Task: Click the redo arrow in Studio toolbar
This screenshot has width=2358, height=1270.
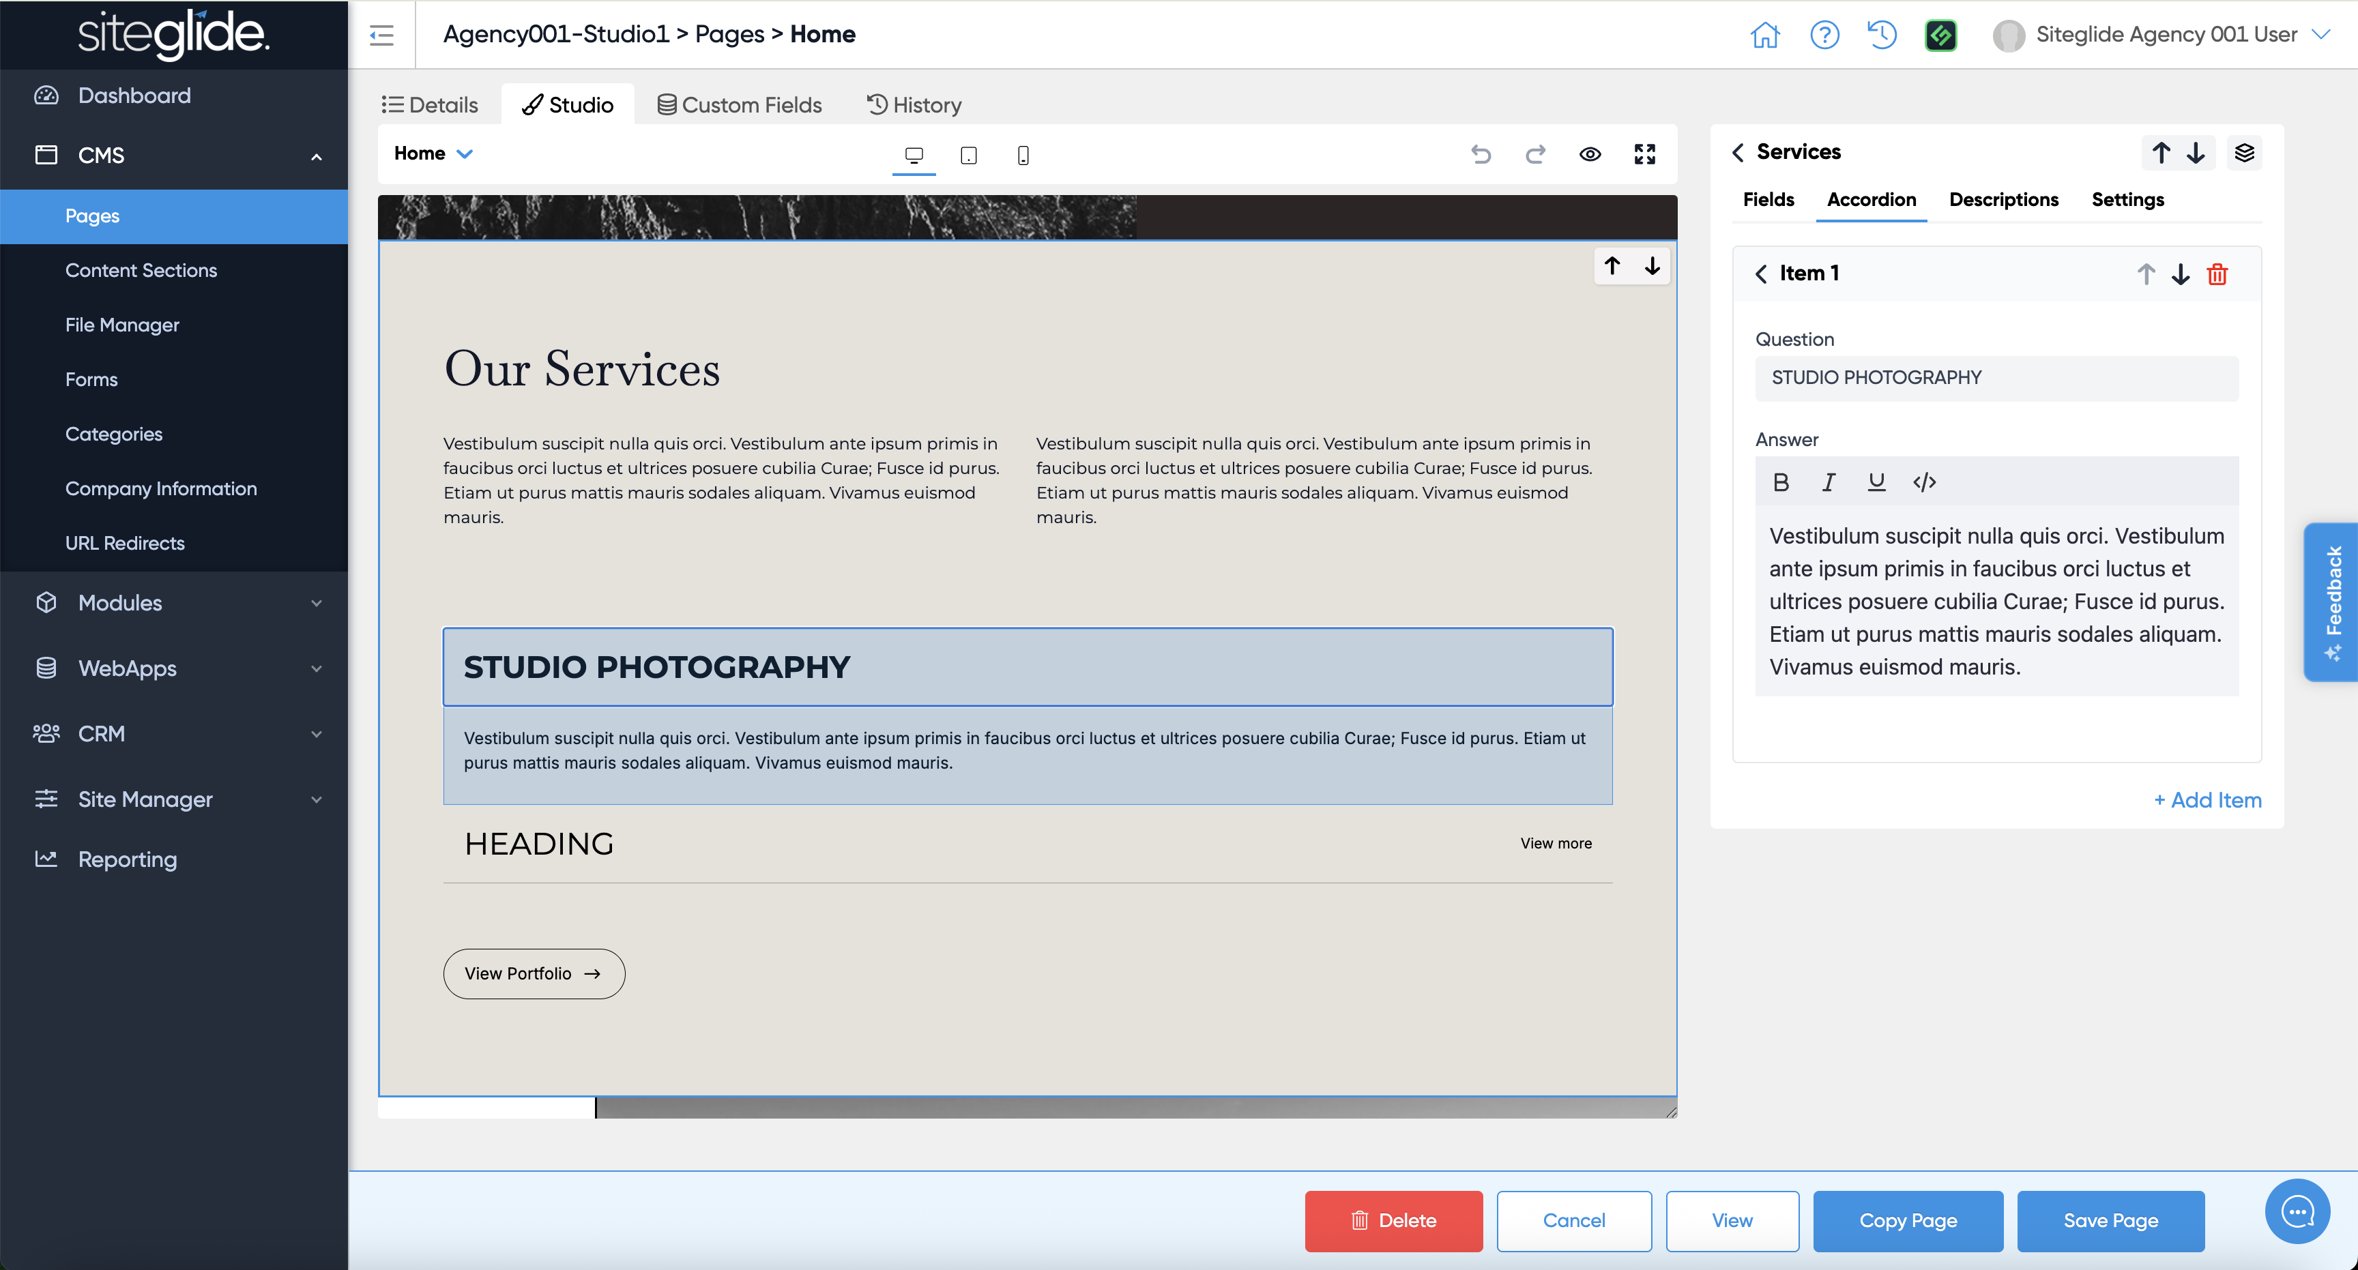Action: pyautogui.click(x=1535, y=153)
